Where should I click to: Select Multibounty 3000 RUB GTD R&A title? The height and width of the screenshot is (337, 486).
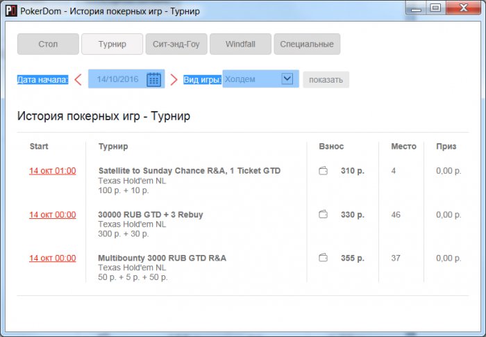coord(162,258)
